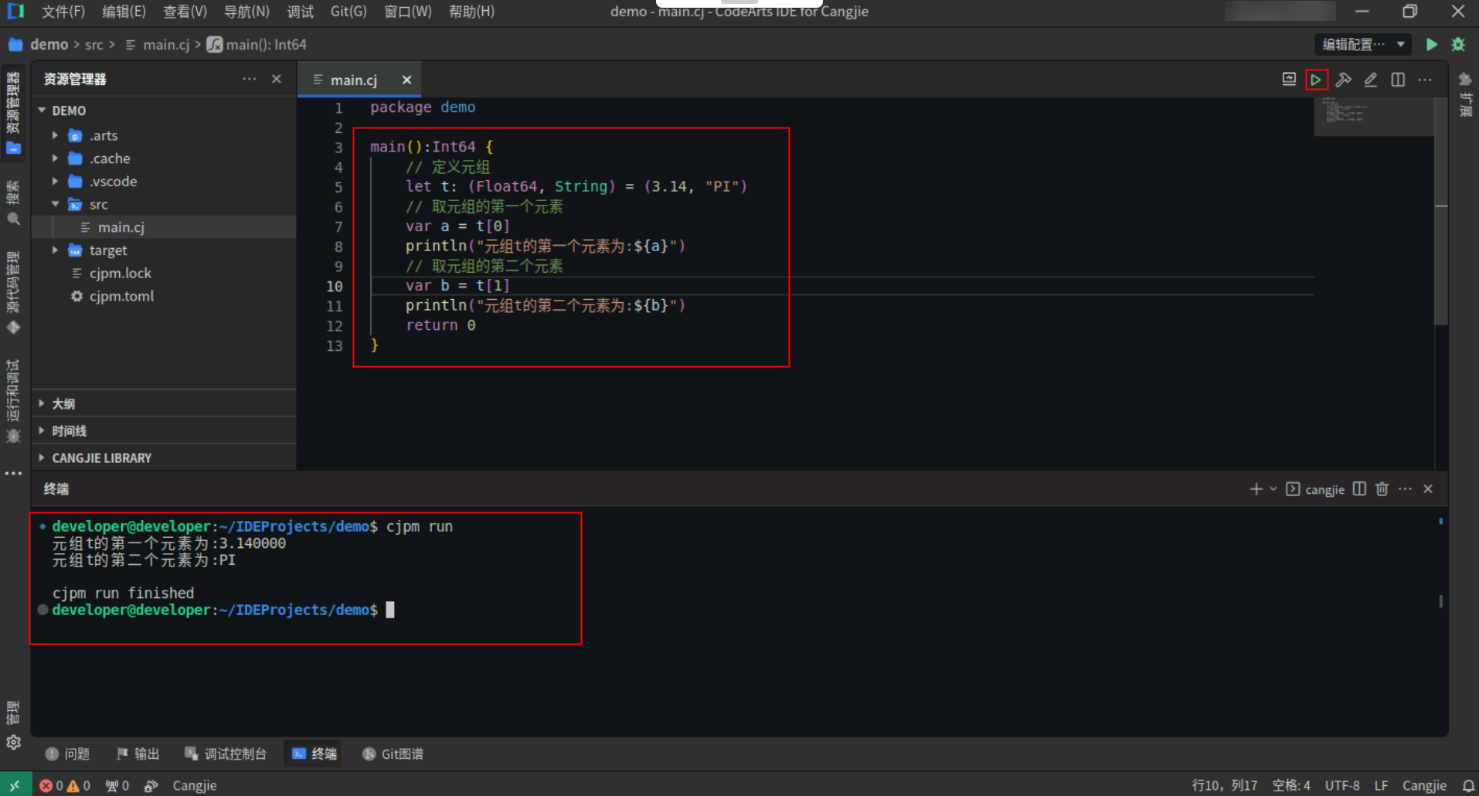Run the project with green play button

[1431, 45]
